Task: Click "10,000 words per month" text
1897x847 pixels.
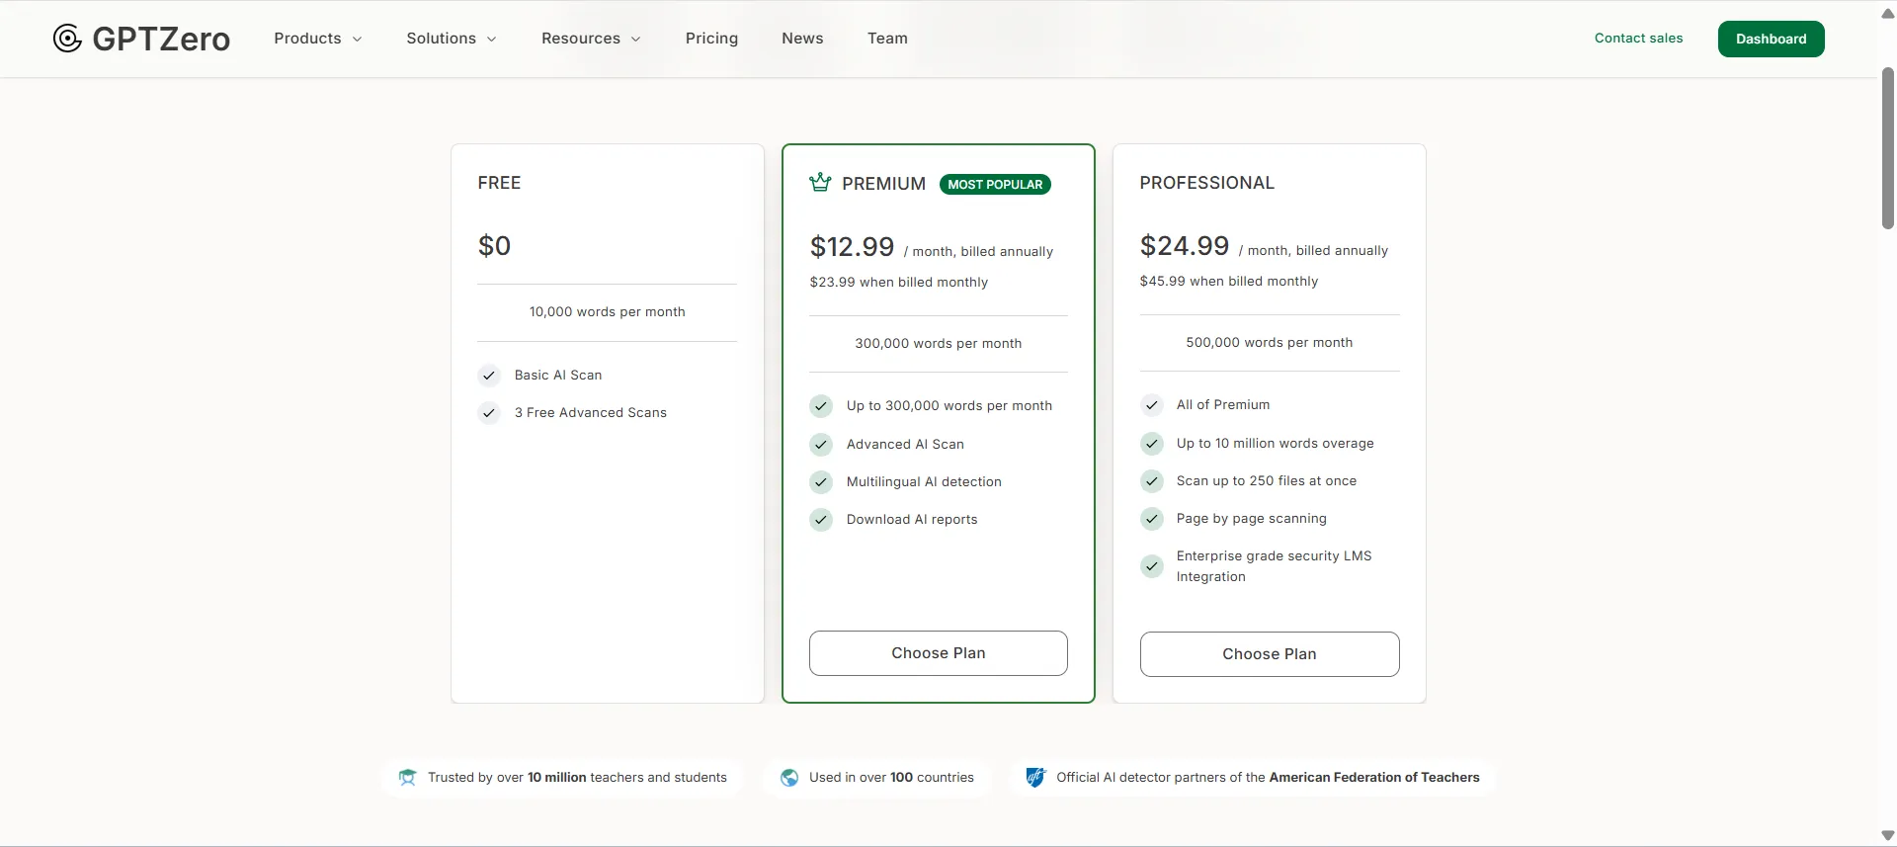Action: [607, 312]
